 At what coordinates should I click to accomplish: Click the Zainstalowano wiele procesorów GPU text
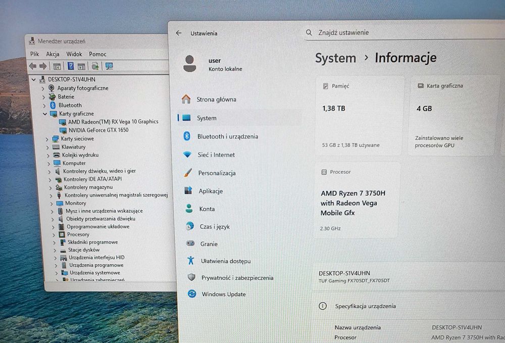439,141
